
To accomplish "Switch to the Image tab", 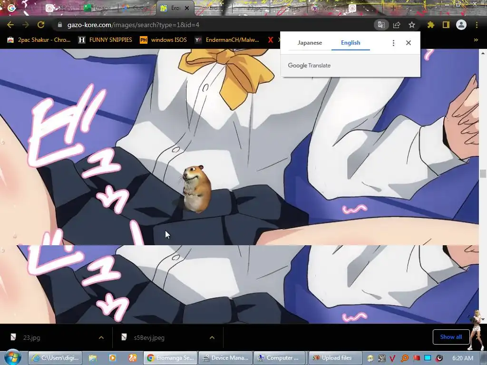I will [98, 8].
